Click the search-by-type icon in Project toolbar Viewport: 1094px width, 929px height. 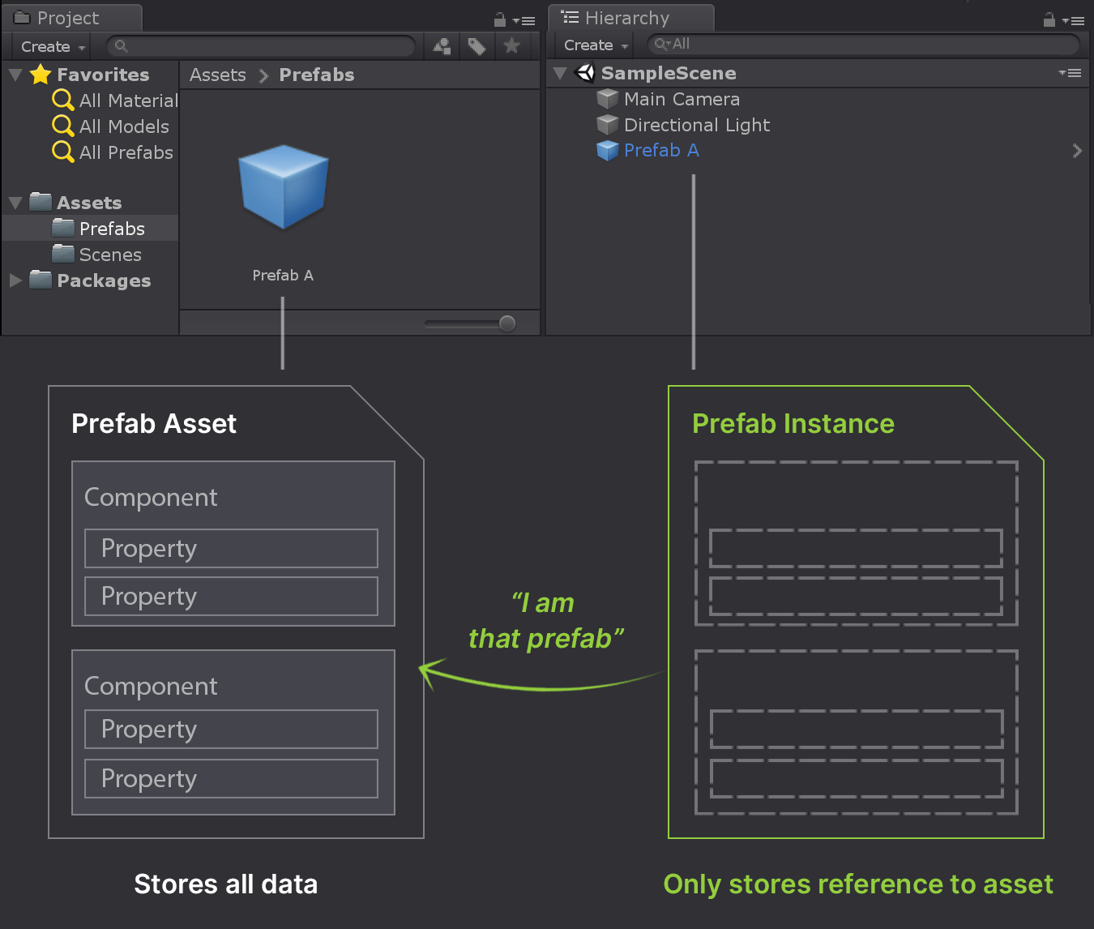coord(442,46)
